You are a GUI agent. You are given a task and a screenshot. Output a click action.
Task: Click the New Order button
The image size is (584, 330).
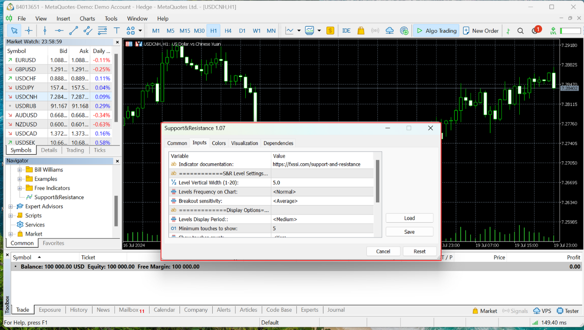(x=481, y=30)
